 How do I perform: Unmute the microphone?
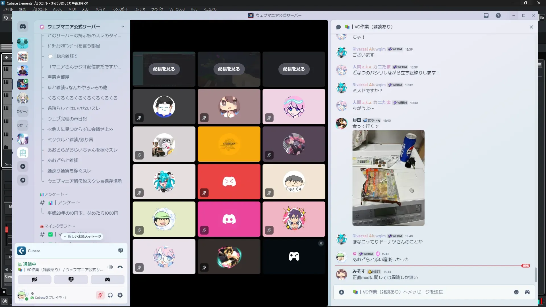tap(100, 295)
